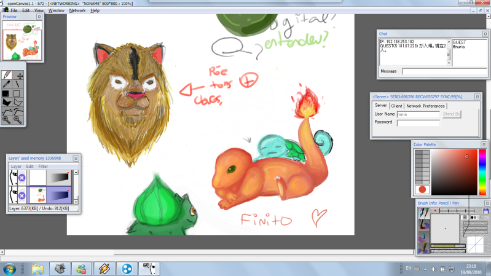Viewport: 491px width, 276px height.
Task: Open the View menu
Action: tap(39, 10)
